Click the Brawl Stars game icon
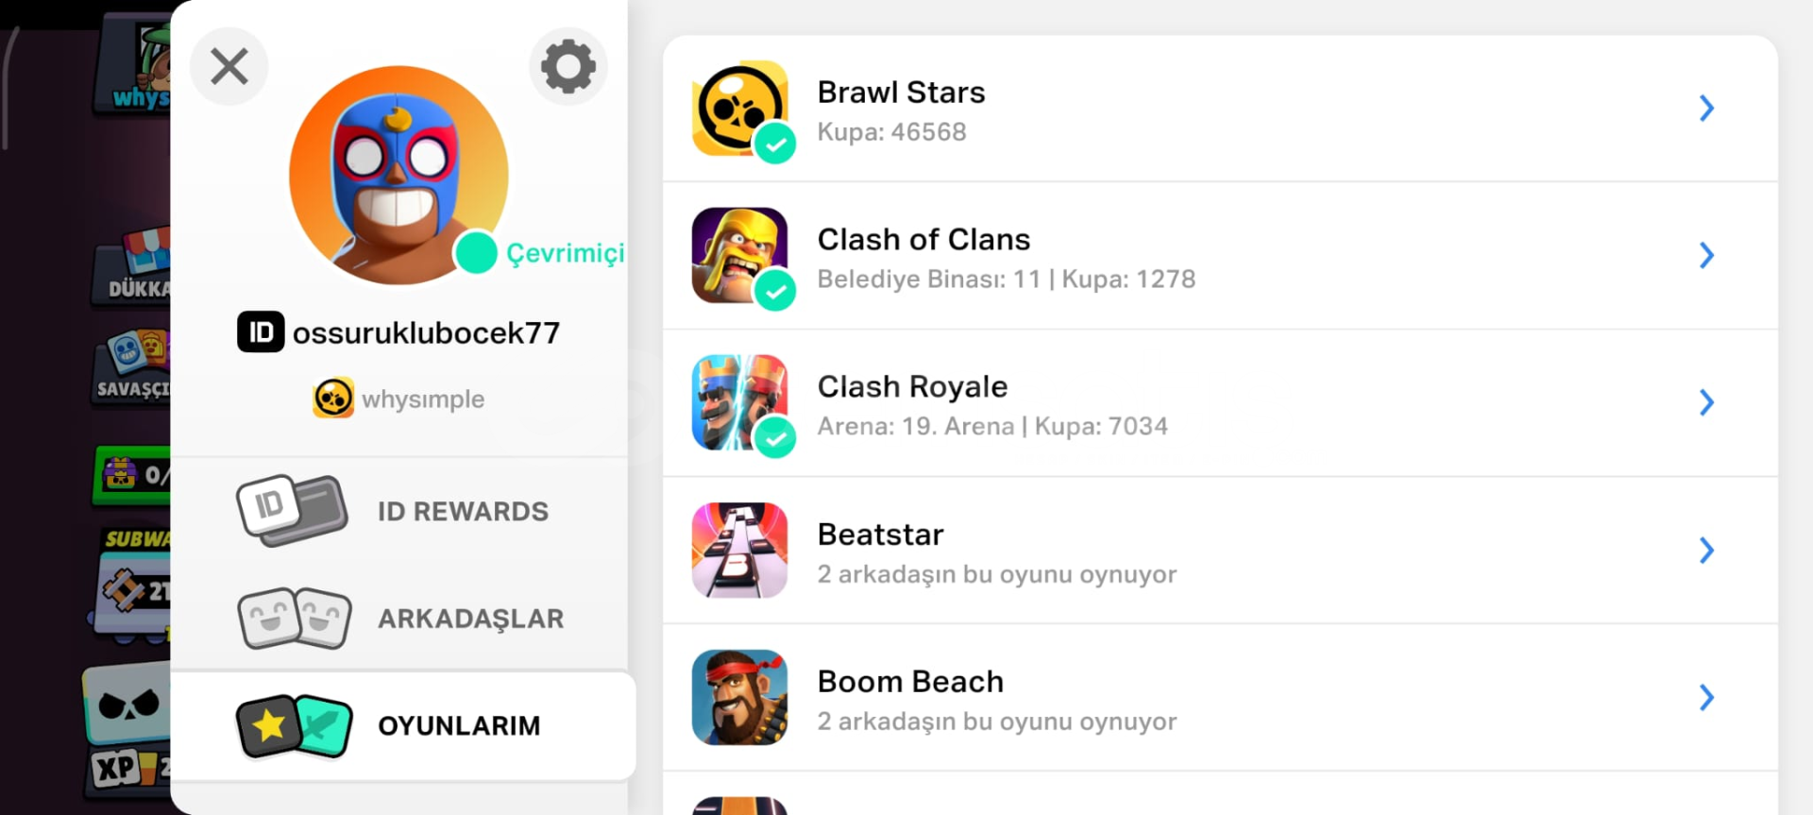 tap(739, 109)
